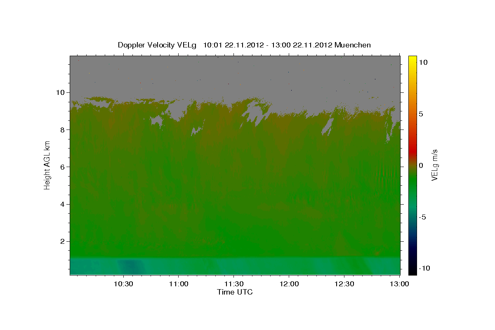Click the height label 6
This screenshot has width=495, height=330.
point(64,167)
